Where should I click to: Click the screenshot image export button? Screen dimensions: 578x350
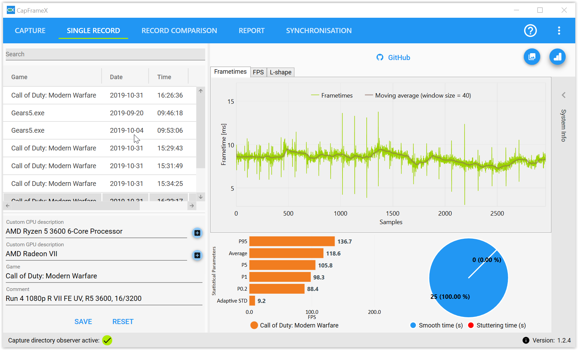(532, 57)
